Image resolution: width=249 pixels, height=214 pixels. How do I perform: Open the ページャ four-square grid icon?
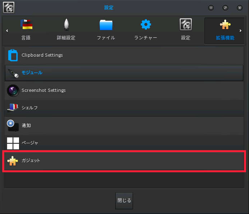pyautogui.click(x=13, y=143)
